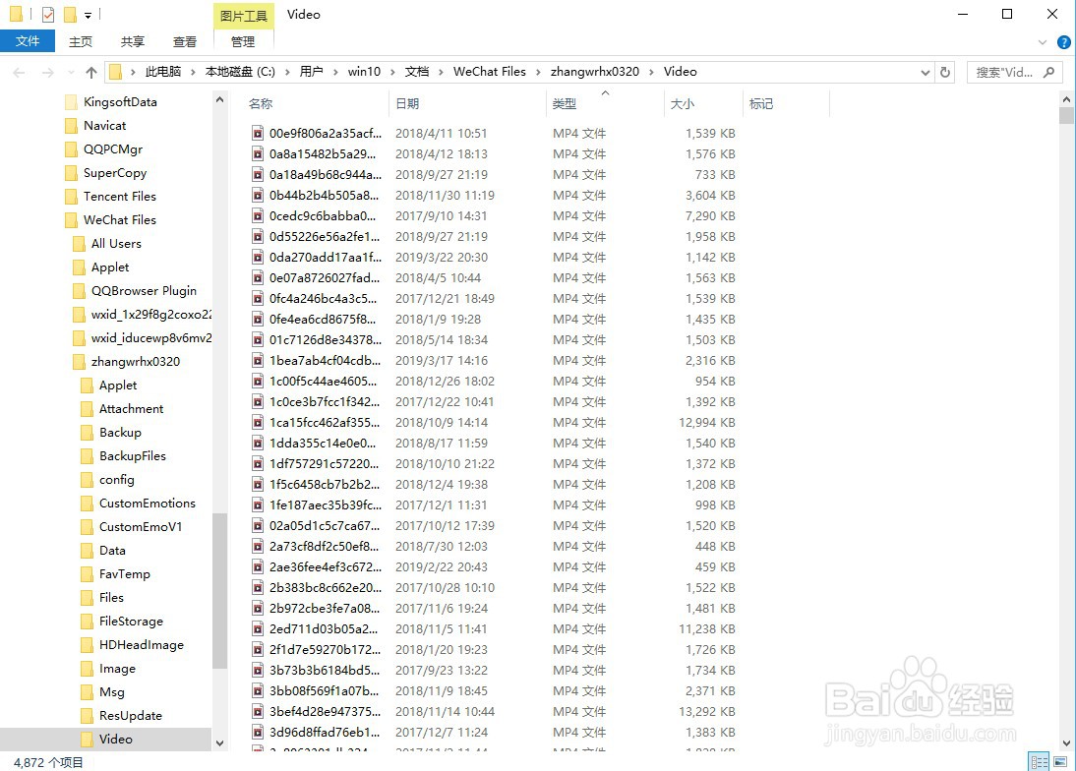Expand chevron after win10 in path

click(392, 72)
